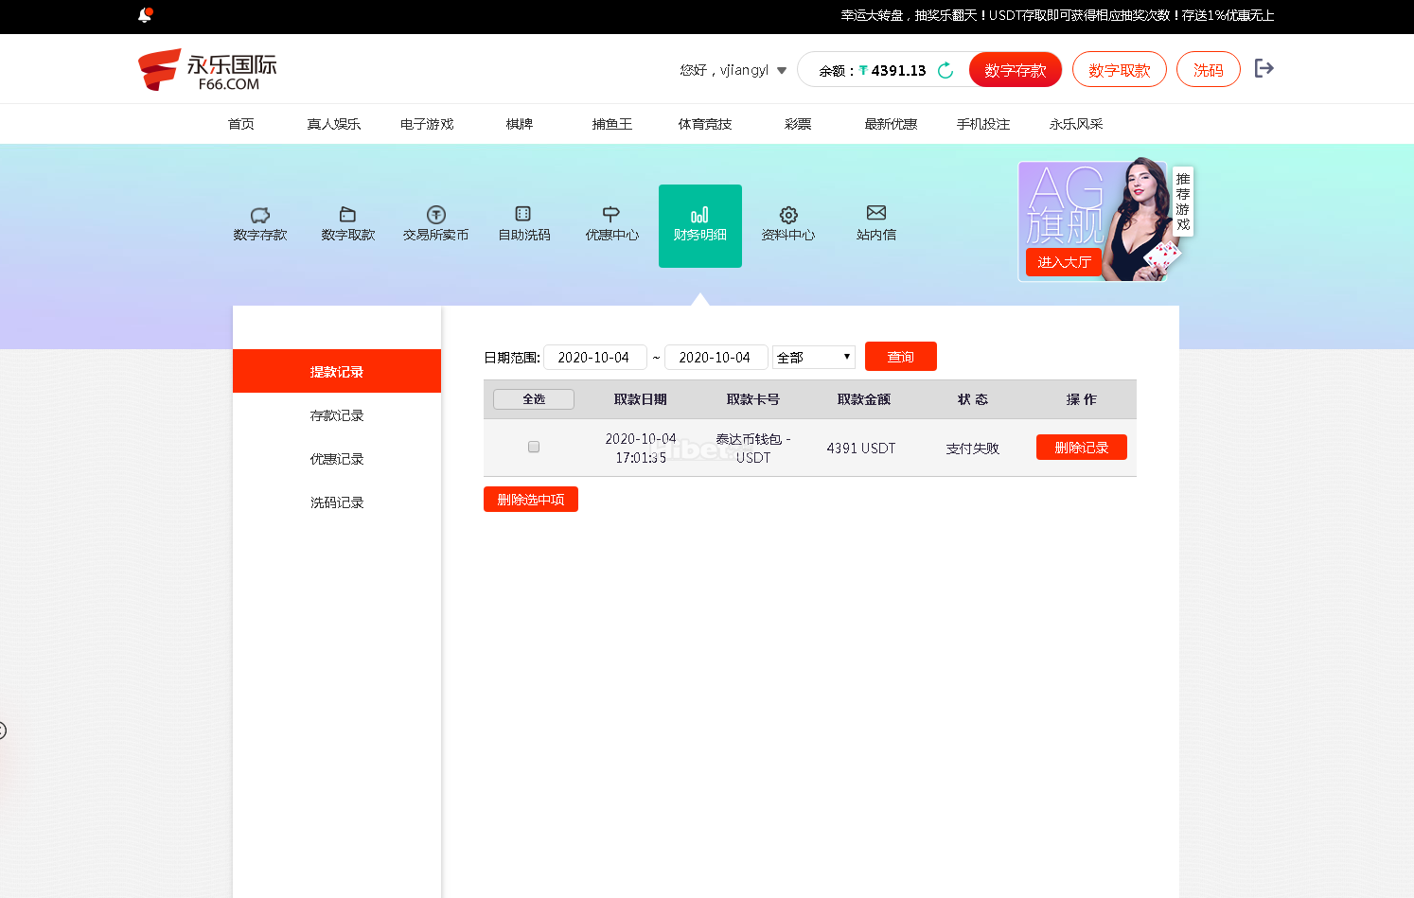Select 存款记录 in the sidebar

(x=337, y=415)
